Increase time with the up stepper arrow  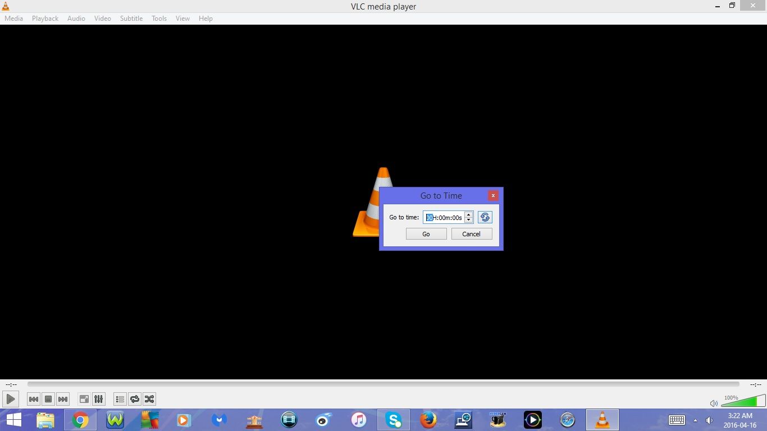tap(469, 215)
